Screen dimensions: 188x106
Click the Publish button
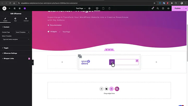click(x=178, y=8)
